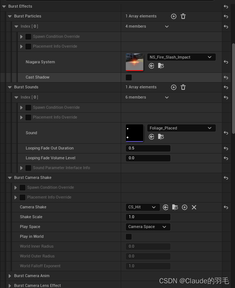
Task: Reset Niagara System to default
Action: click(226, 62)
